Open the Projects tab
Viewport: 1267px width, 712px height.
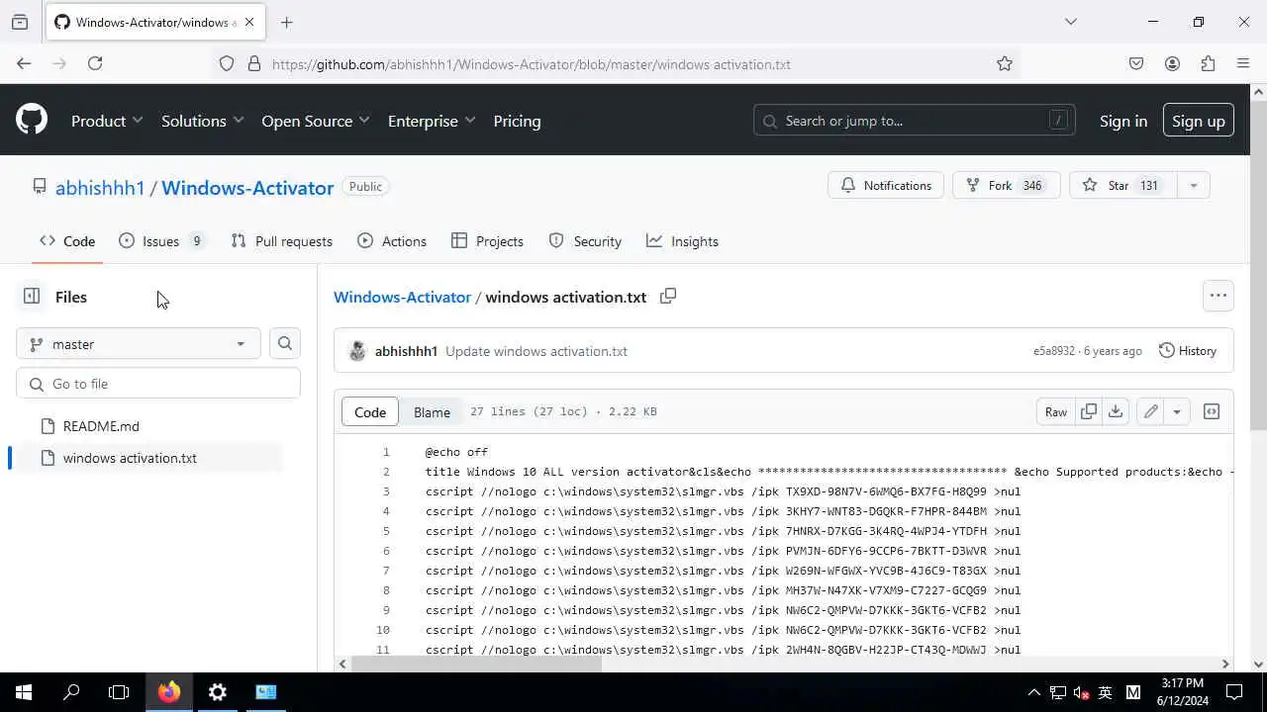(487, 241)
